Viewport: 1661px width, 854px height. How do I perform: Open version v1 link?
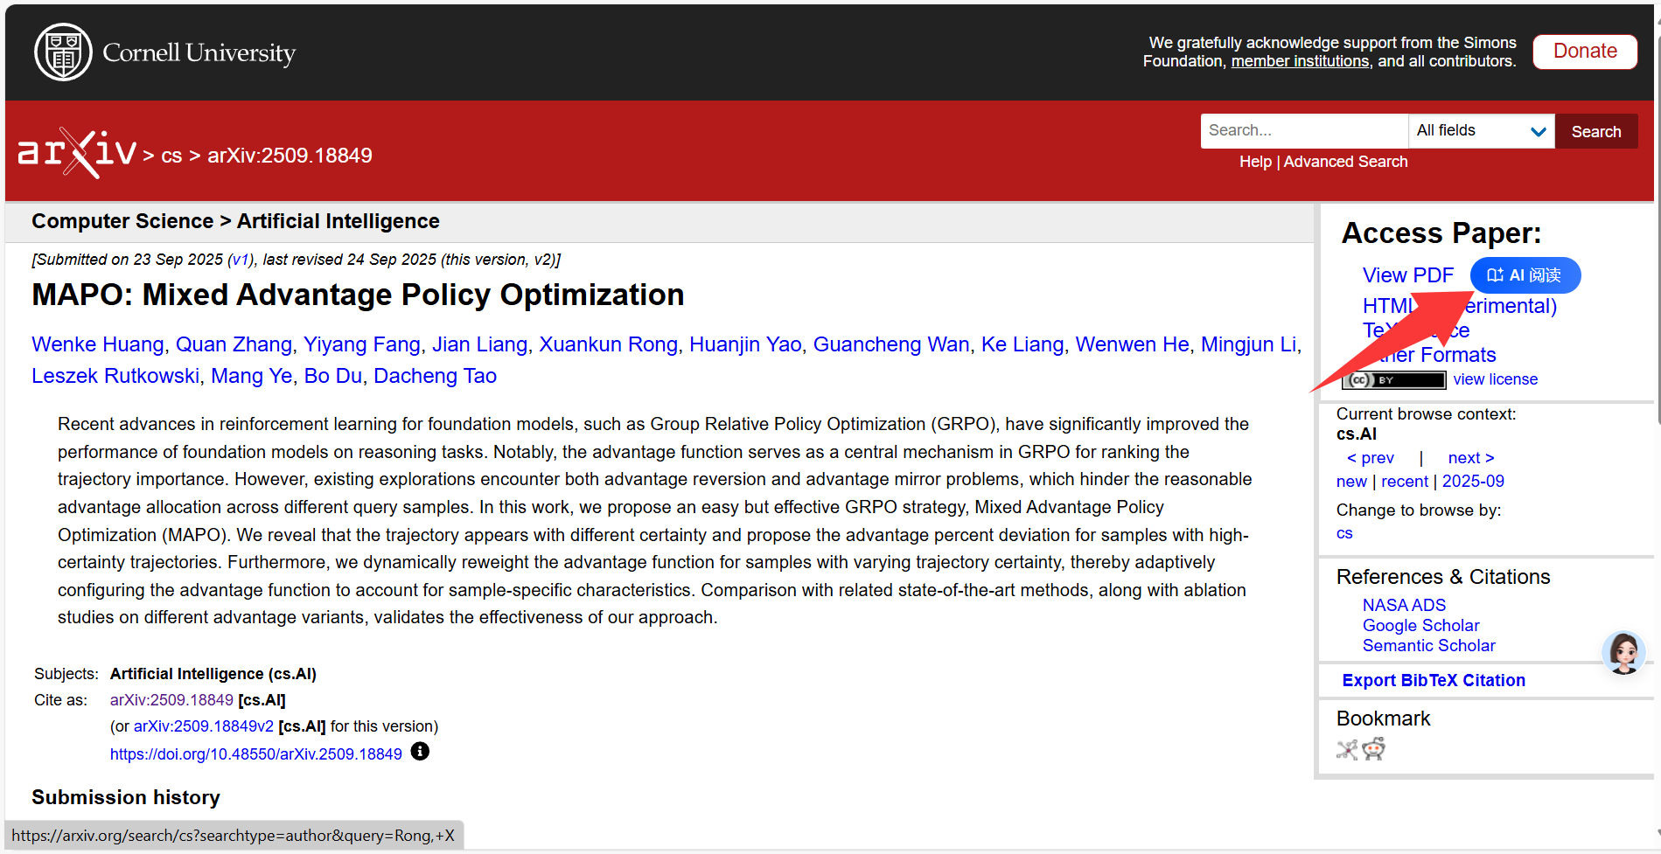pyautogui.click(x=241, y=260)
